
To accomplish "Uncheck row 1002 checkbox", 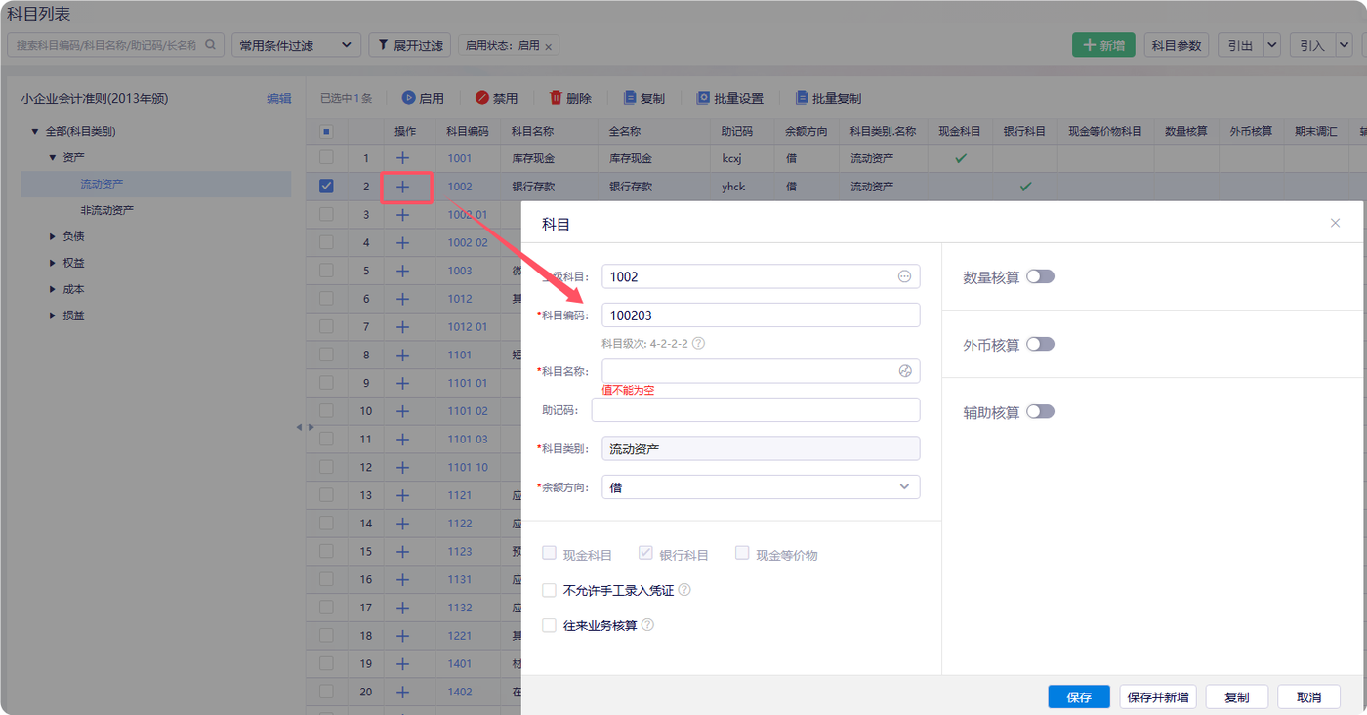I will click(326, 186).
